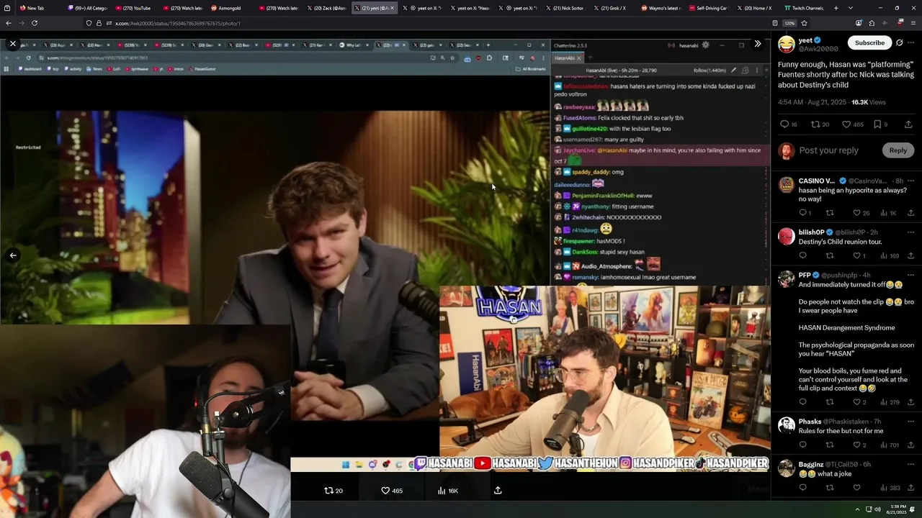Subscribe to yeet's account

(869, 43)
